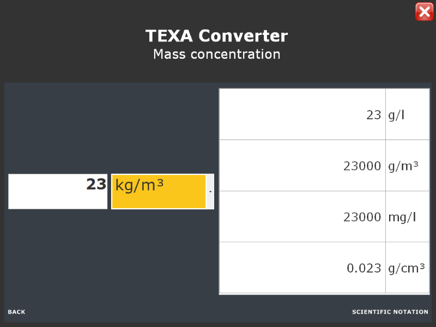Select the 23000 g/m³ result value
This screenshot has height=327, width=436.
pyautogui.click(x=302, y=166)
